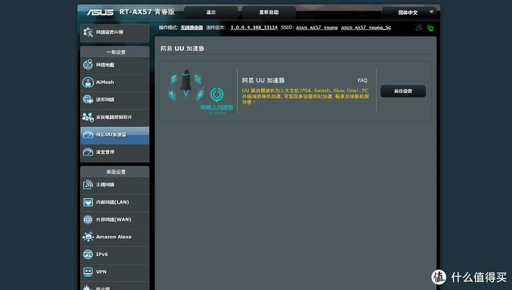Open the network setup wizard icon
Image resolution: width=512 pixels, height=290 pixels.
point(88,32)
